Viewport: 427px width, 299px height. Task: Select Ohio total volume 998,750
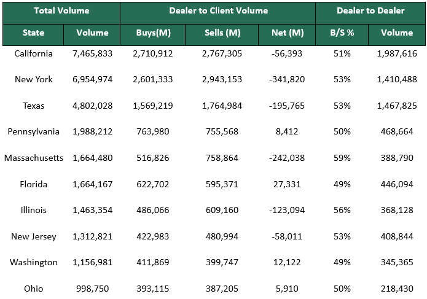pyautogui.click(x=92, y=288)
